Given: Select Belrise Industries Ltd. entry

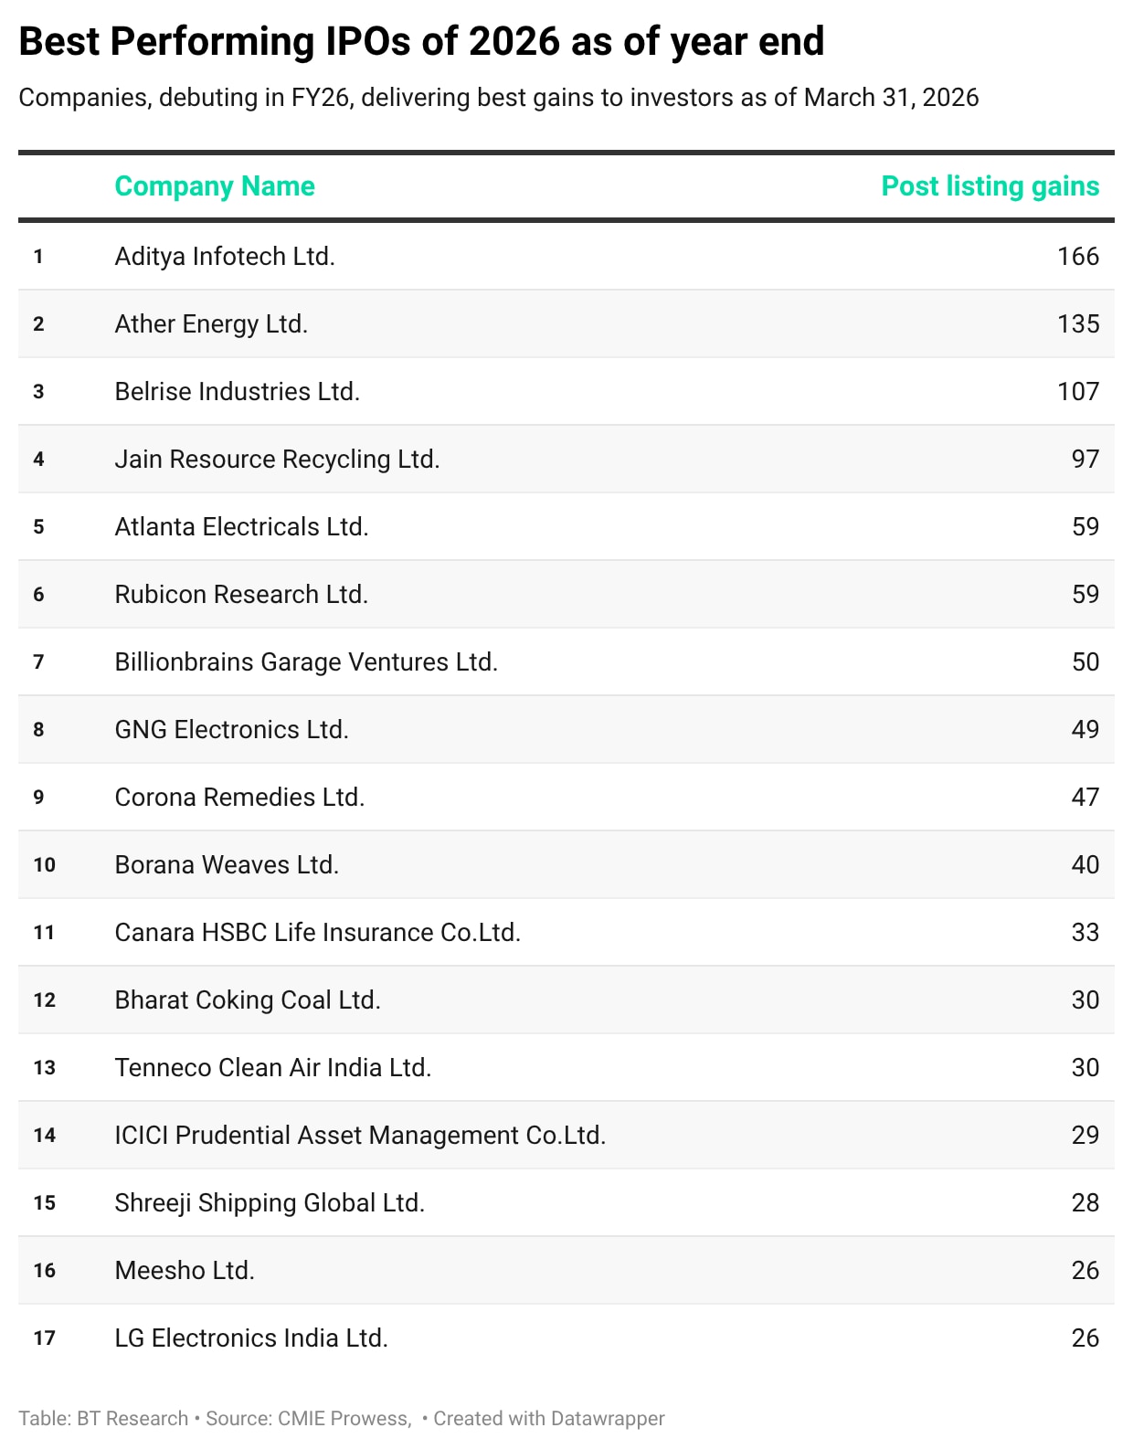Looking at the screenshot, I should (x=238, y=392).
